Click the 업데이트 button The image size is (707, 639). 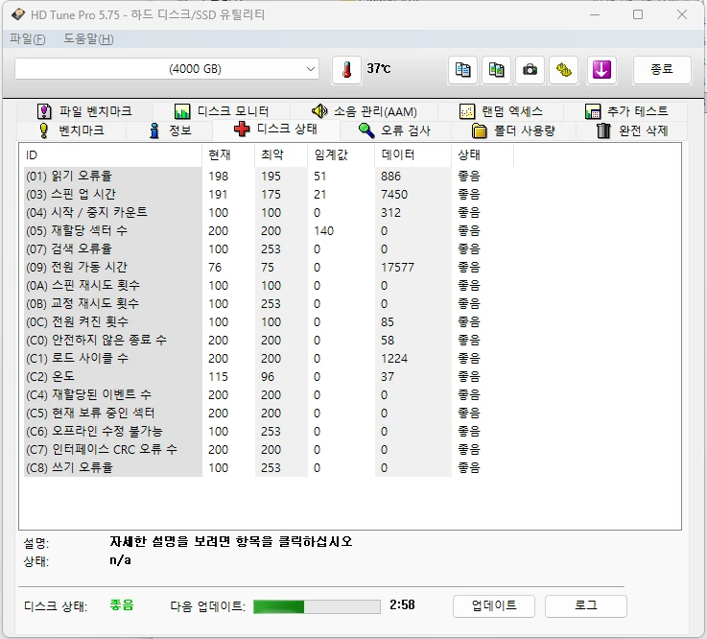coord(494,605)
